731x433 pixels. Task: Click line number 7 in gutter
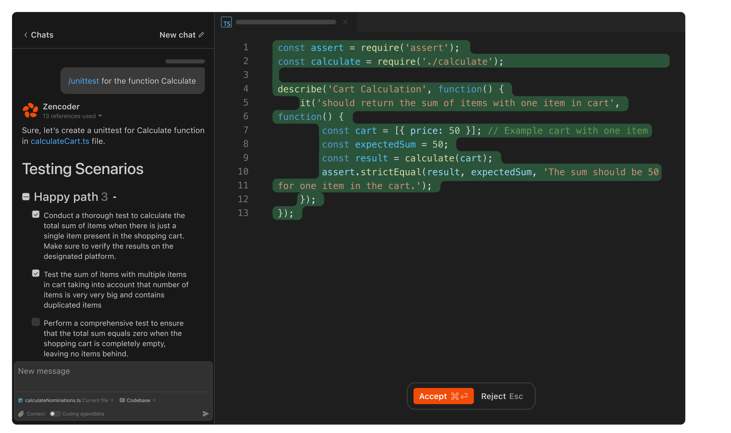pyautogui.click(x=246, y=130)
